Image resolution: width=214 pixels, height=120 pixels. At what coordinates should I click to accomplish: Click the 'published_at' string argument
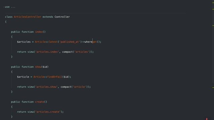[x=70, y=42]
